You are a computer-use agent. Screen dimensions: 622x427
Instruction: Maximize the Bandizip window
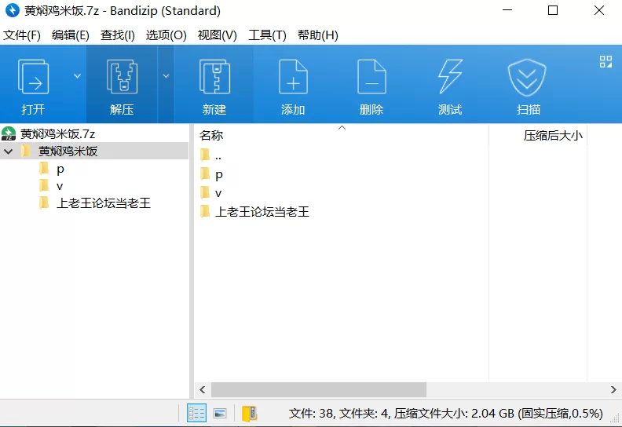(553, 10)
